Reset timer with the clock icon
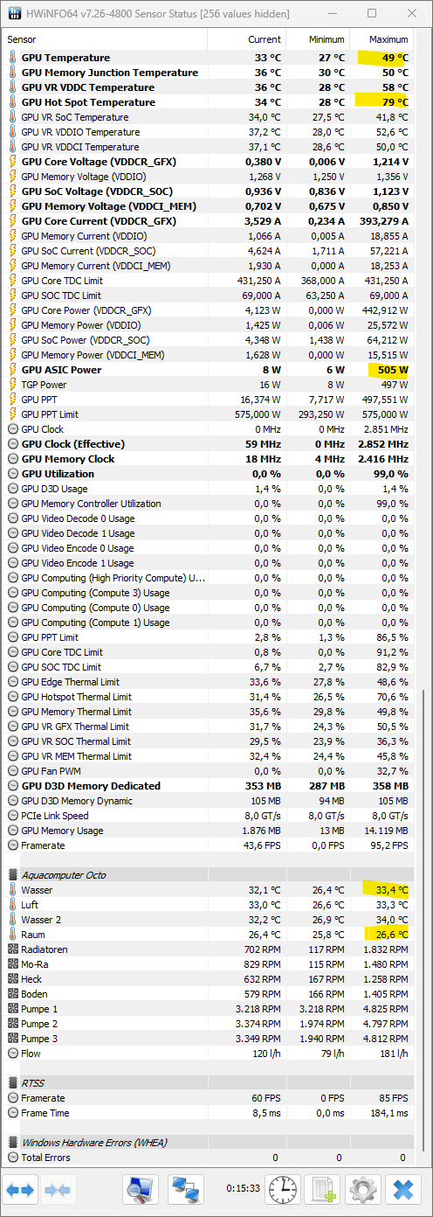433x1217 pixels. 282,1189
